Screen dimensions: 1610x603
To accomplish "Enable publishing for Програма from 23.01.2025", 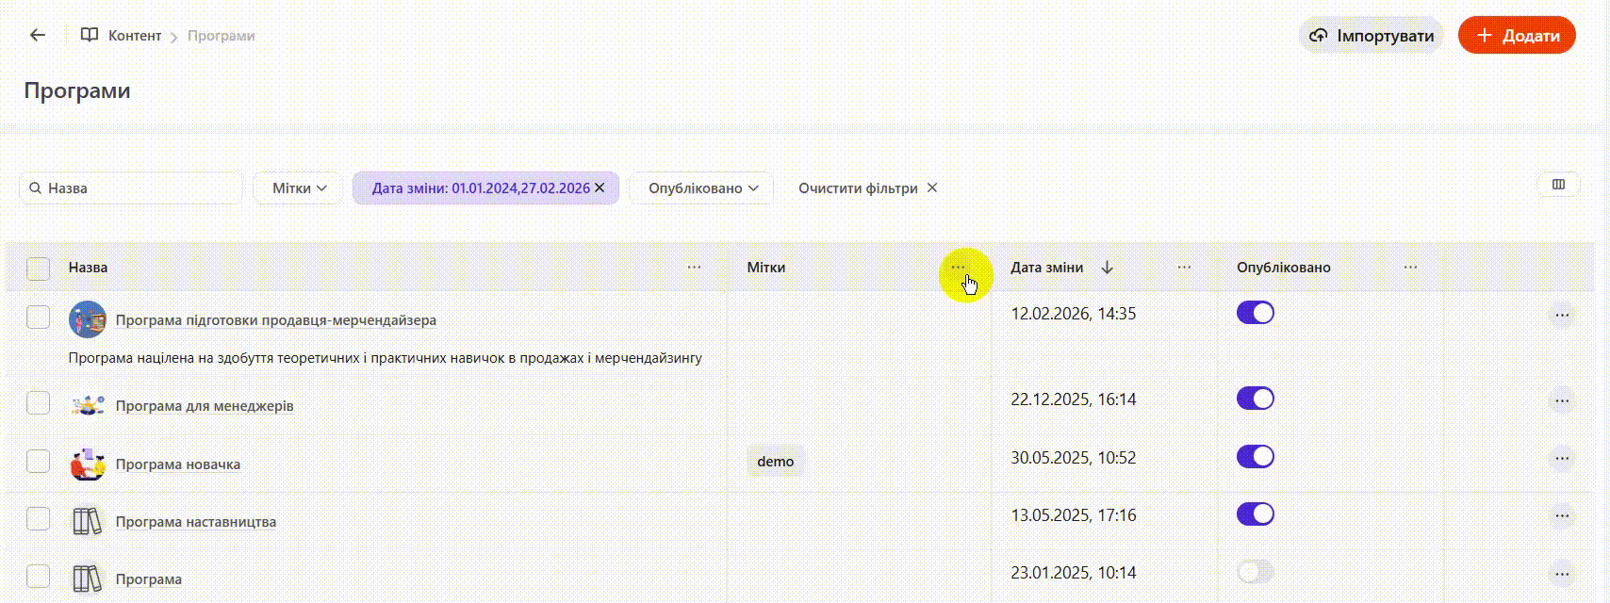I will click(x=1255, y=572).
